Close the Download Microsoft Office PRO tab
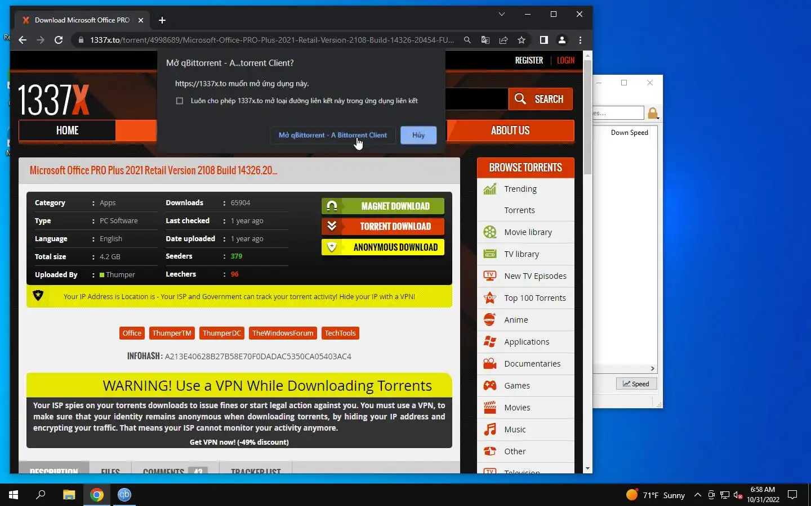 point(141,20)
